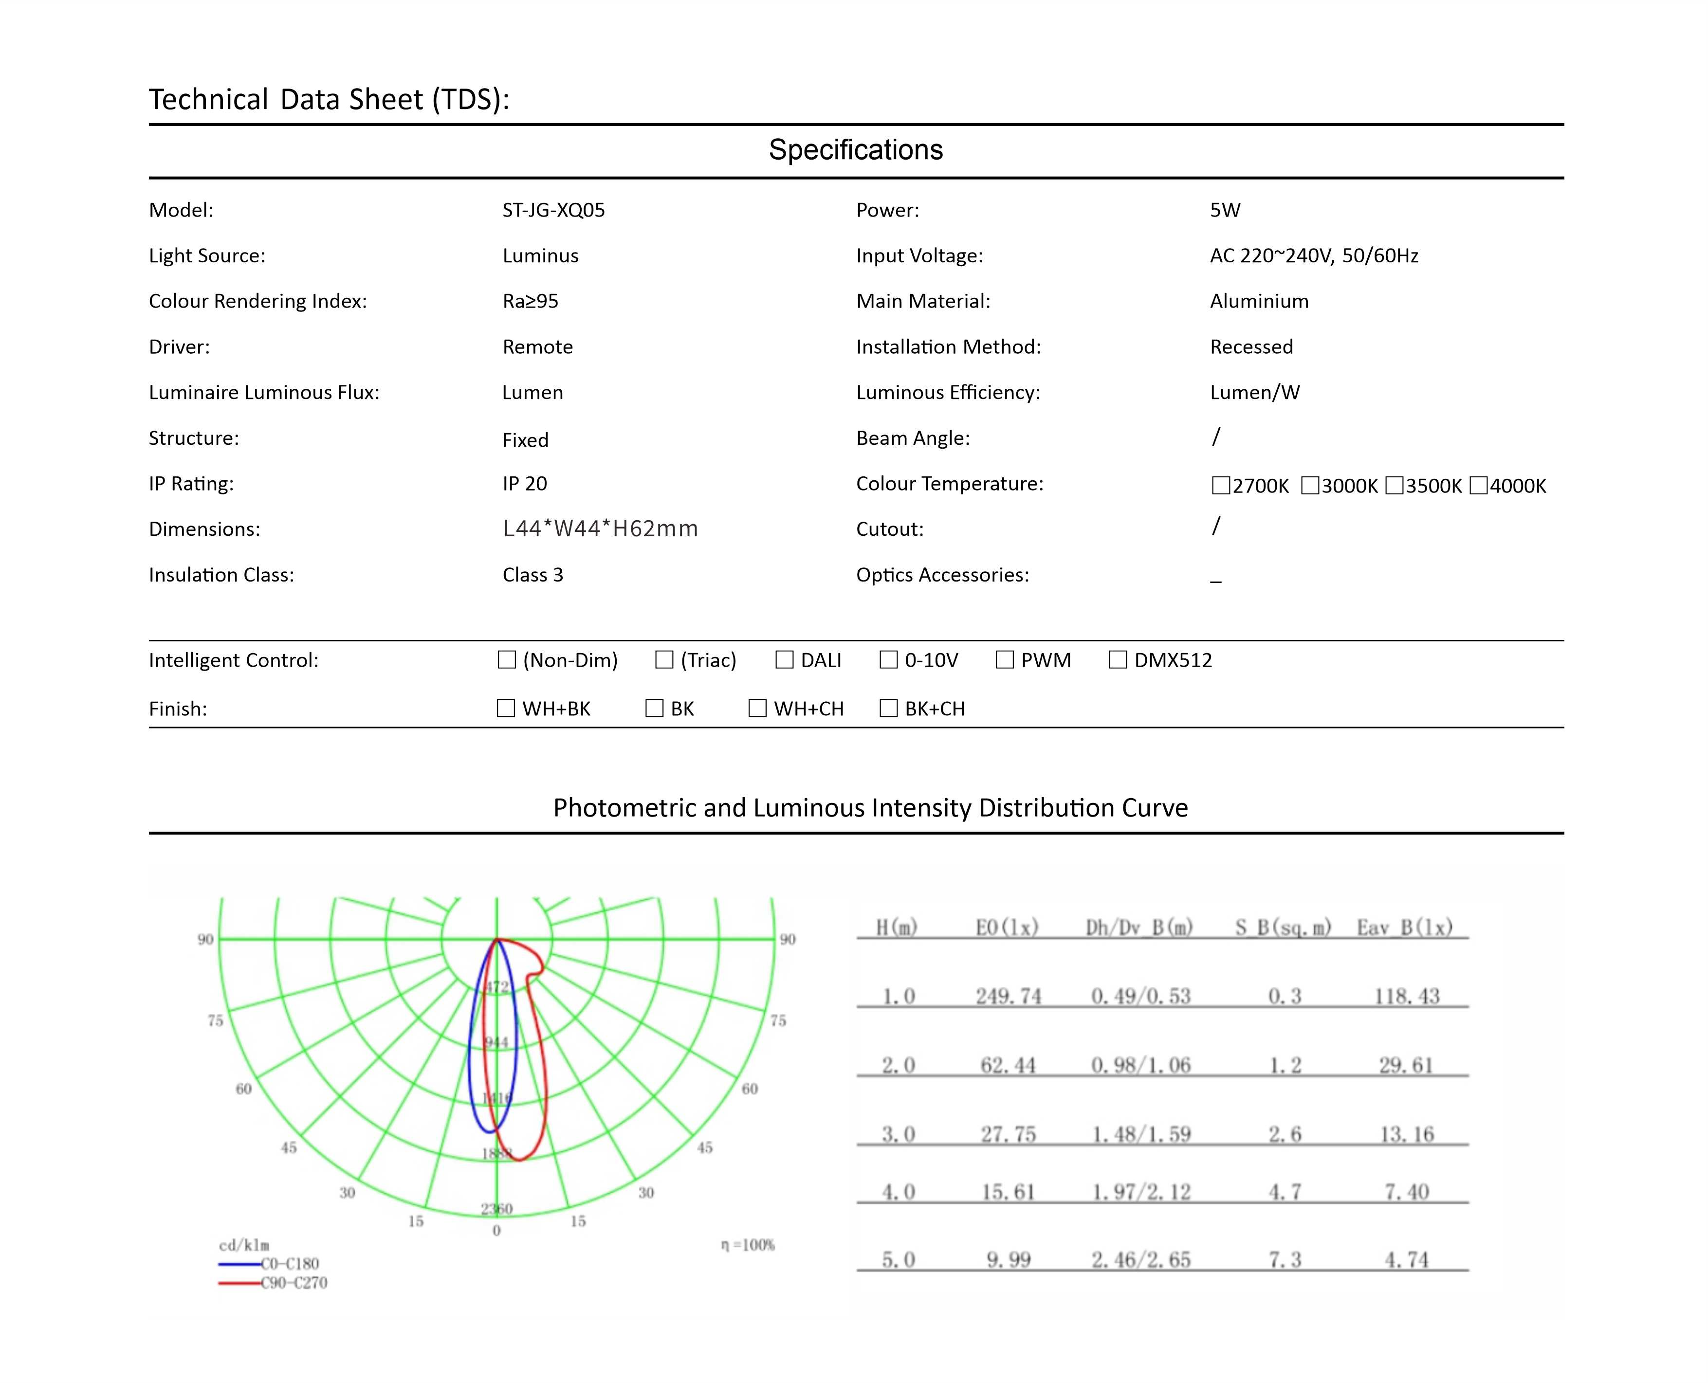Select the DALI control checkbox
The height and width of the screenshot is (1383, 1708).
(x=785, y=660)
